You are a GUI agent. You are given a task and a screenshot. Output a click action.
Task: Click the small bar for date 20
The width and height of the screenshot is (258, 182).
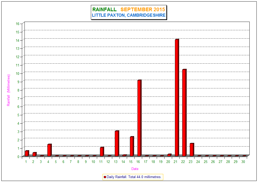[x=169, y=155]
